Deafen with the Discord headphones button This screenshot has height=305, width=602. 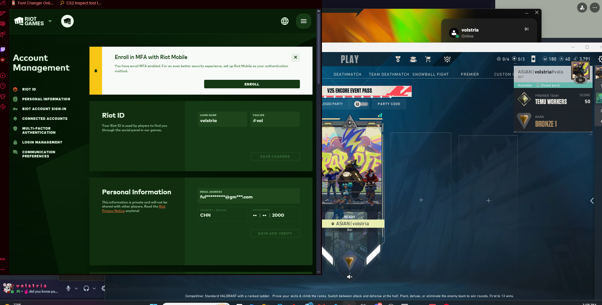(86, 288)
